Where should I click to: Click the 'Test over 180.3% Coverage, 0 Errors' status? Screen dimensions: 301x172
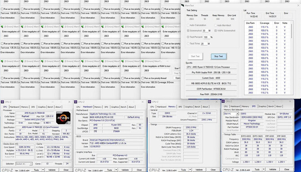coord(157,82)
